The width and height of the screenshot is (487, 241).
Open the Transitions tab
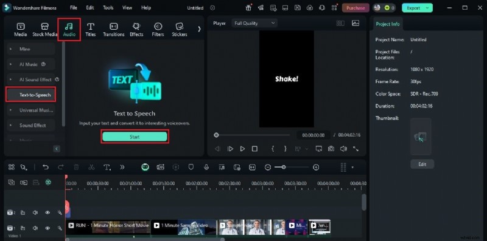tap(114, 30)
